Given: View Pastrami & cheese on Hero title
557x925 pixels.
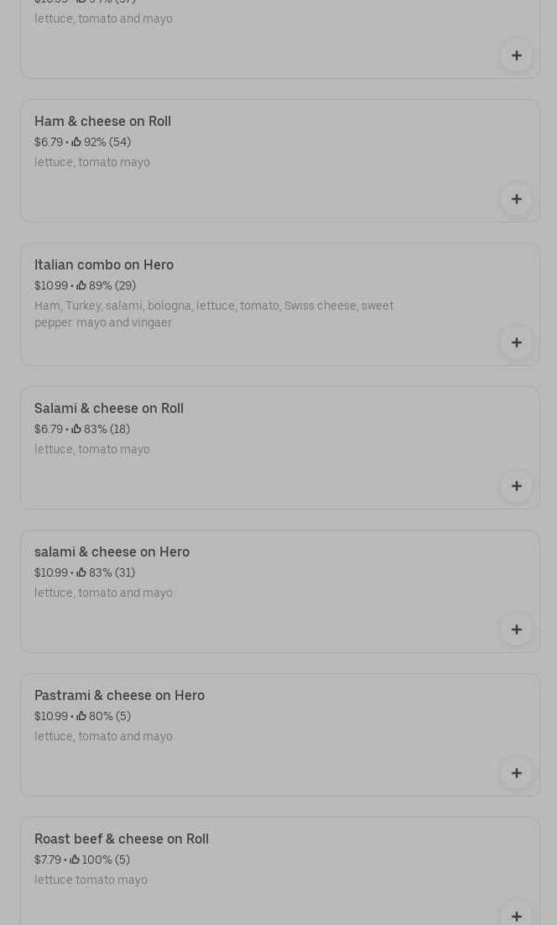Looking at the screenshot, I should click(x=119, y=696).
